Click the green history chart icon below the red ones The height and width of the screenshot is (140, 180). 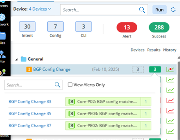(170, 121)
